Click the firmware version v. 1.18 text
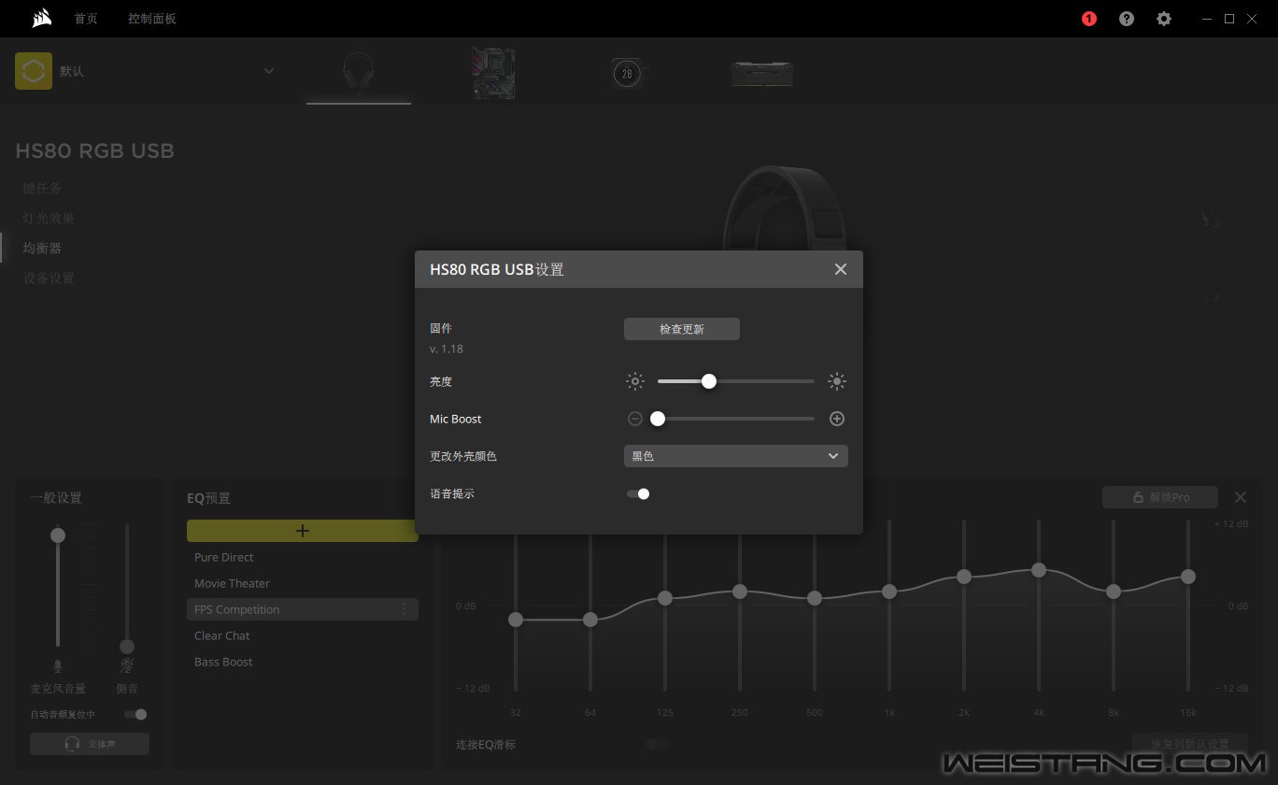 pyautogui.click(x=447, y=349)
